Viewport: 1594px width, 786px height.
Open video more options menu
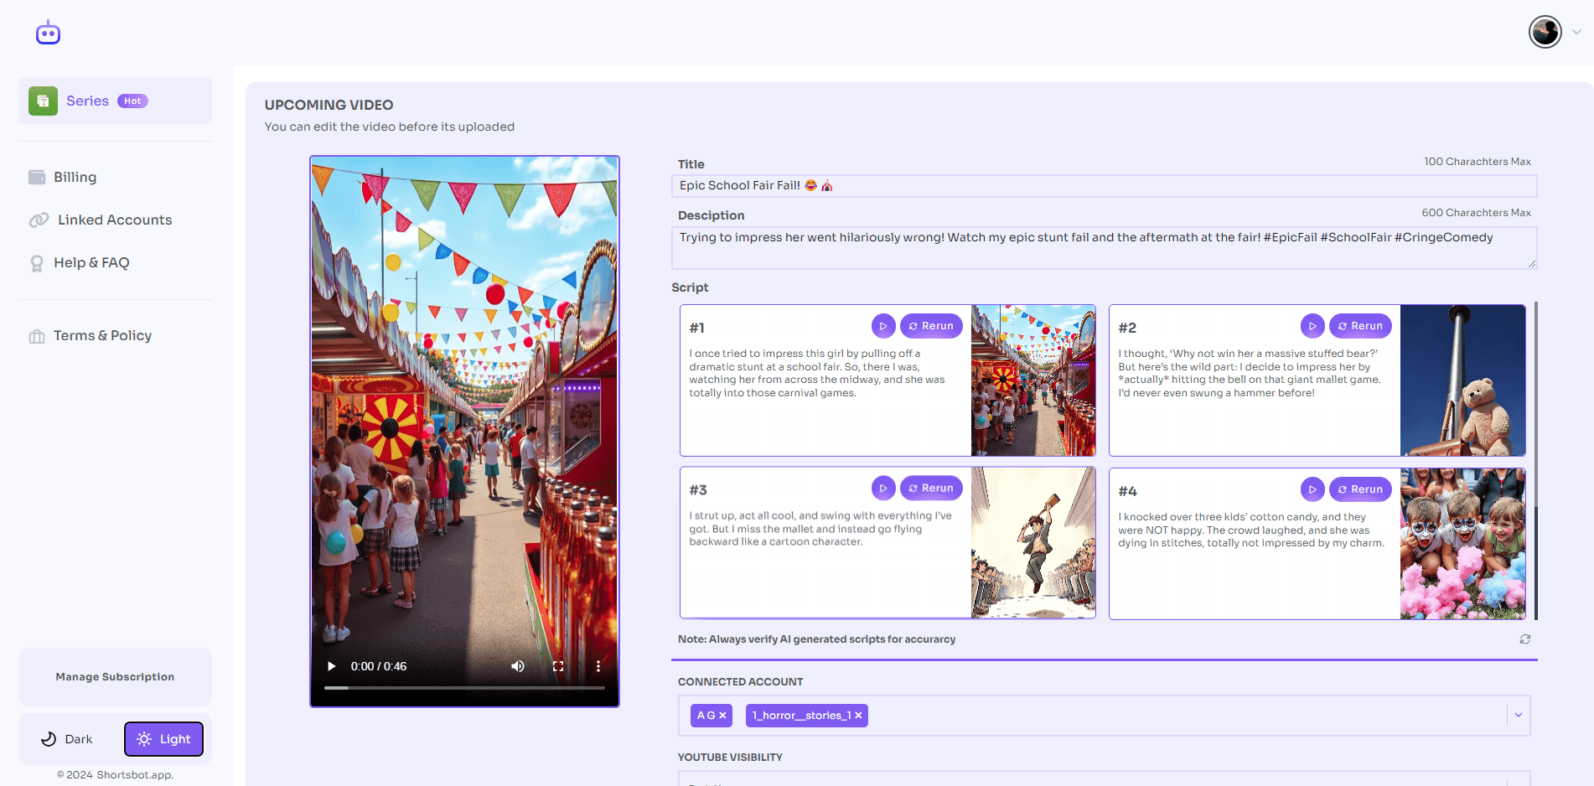(598, 666)
